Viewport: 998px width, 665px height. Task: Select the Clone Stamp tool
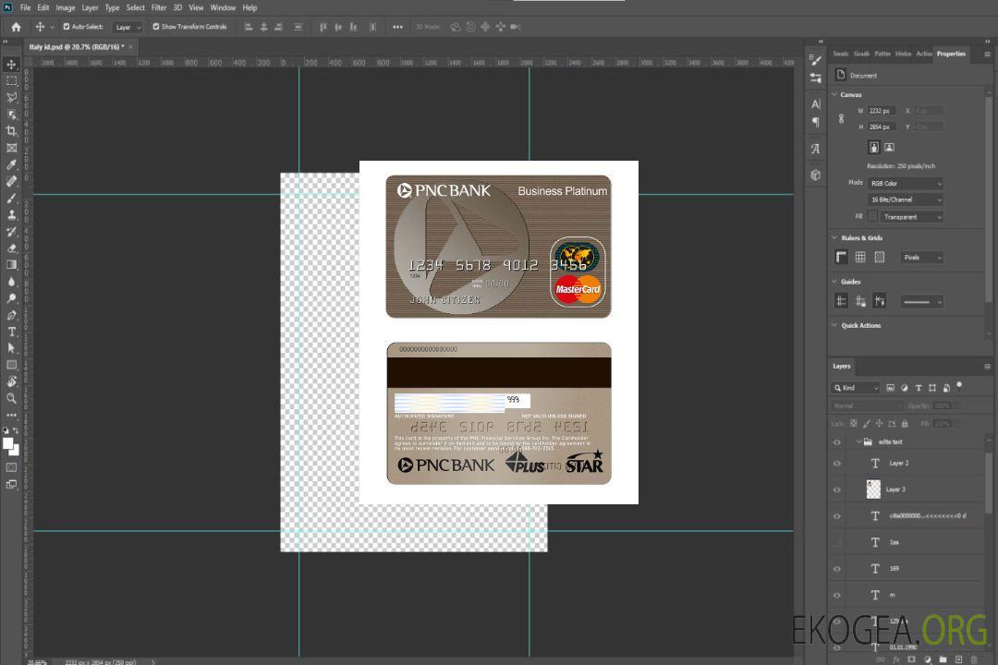(x=11, y=214)
